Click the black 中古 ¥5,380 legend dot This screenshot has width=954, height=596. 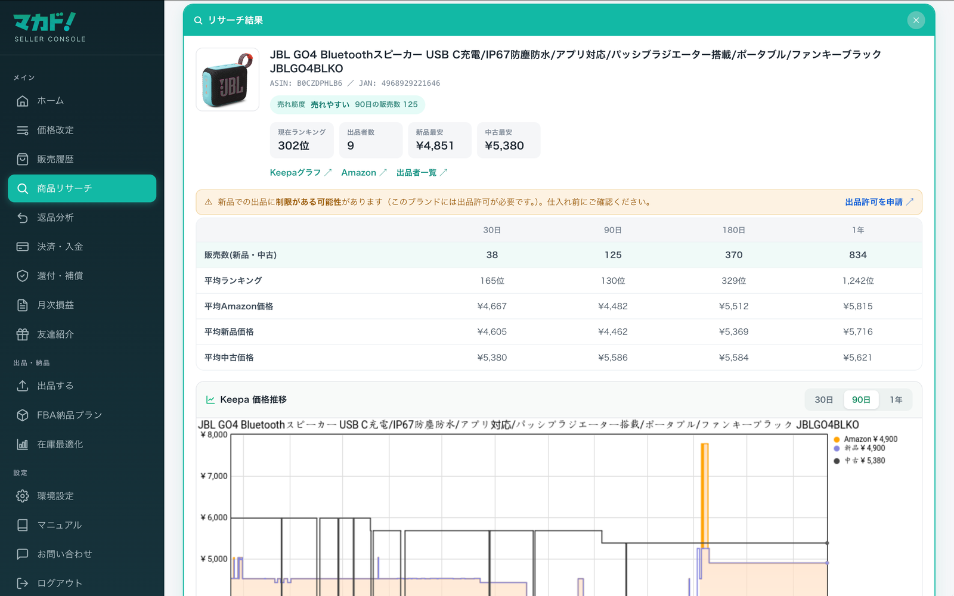(837, 461)
